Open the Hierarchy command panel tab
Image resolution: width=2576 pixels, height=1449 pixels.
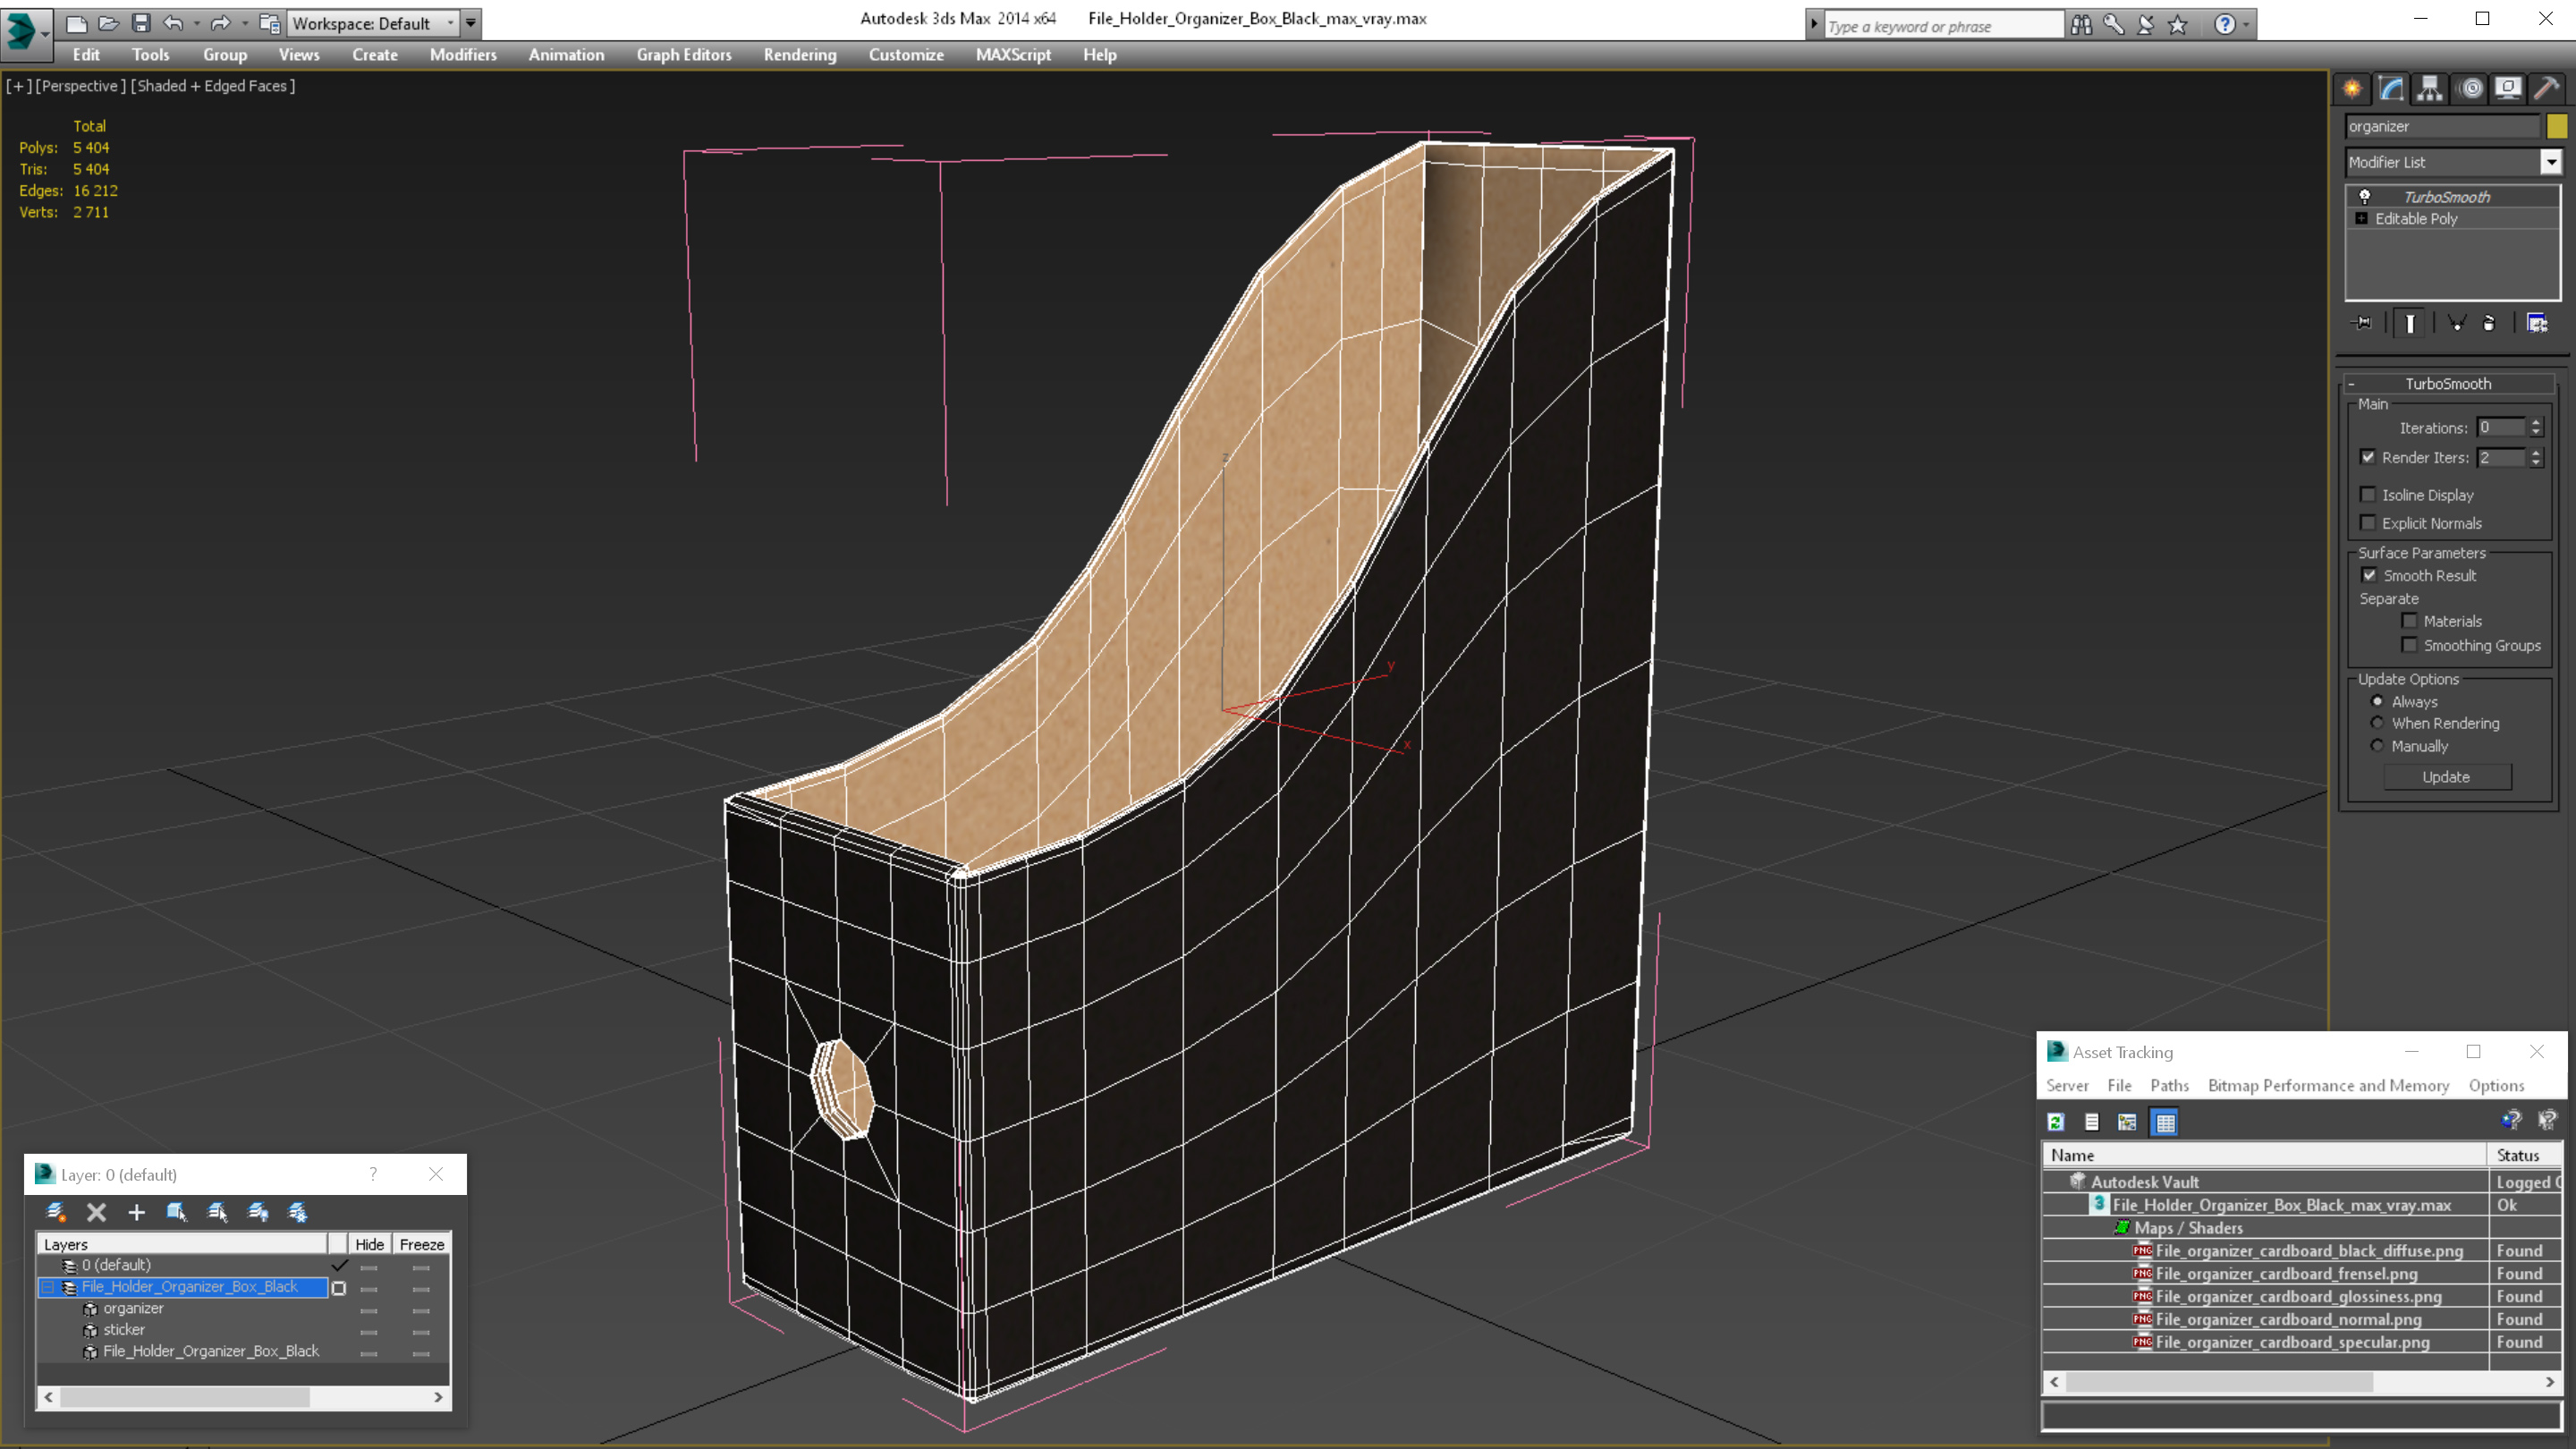point(2430,89)
